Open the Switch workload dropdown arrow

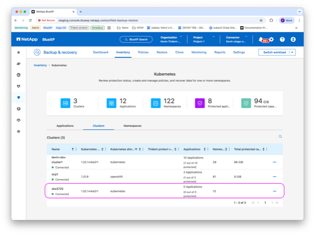tap(292, 52)
